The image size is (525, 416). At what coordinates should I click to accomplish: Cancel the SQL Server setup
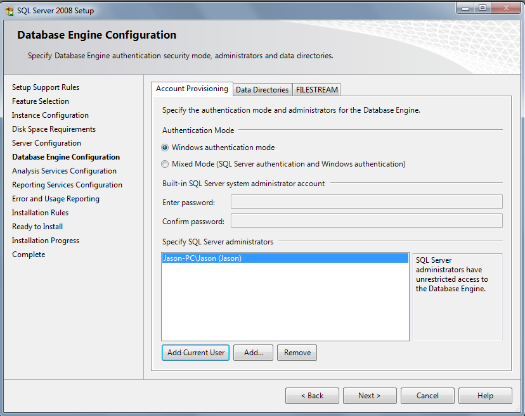coord(427,396)
